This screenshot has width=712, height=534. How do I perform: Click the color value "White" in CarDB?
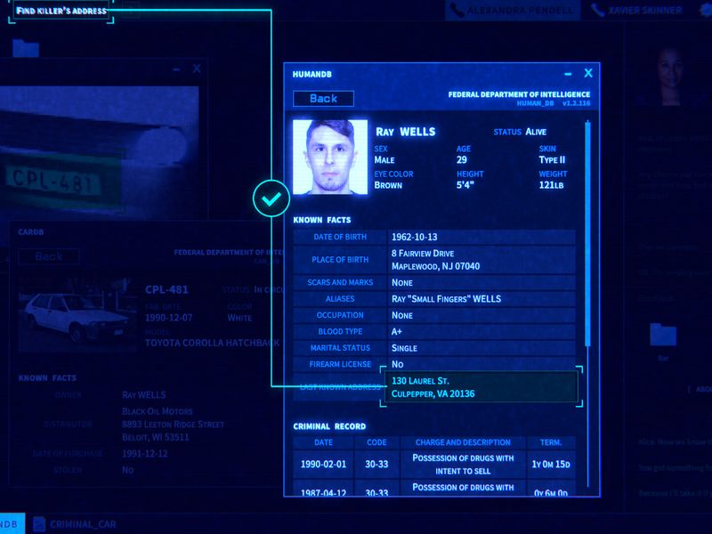click(x=239, y=318)
